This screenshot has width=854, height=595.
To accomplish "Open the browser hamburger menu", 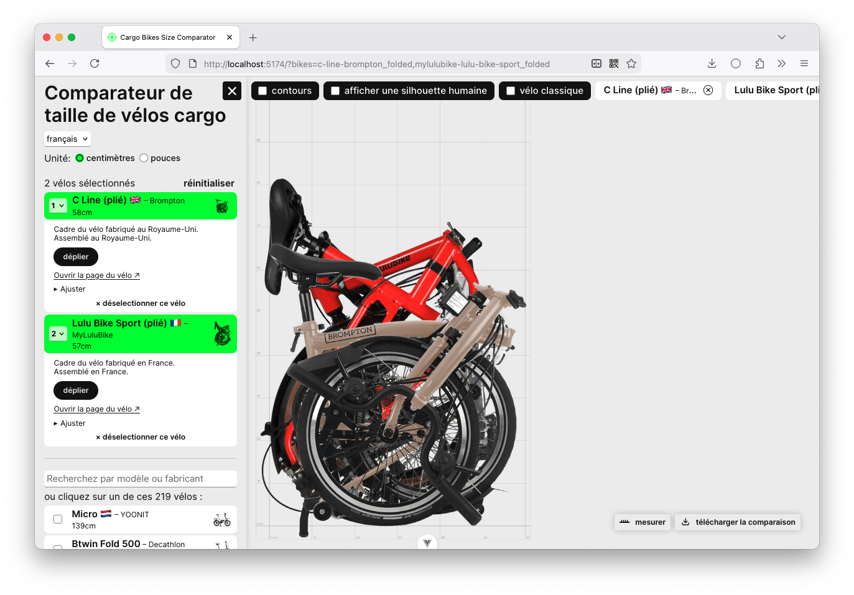I will click(x=804, y=63).
